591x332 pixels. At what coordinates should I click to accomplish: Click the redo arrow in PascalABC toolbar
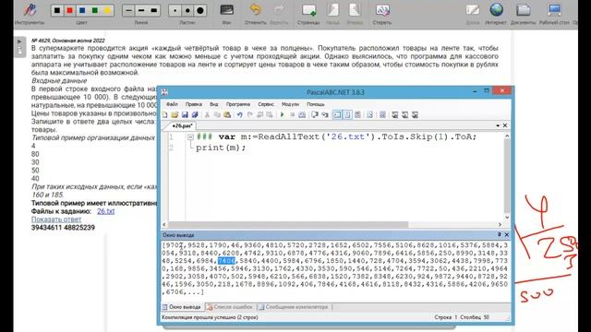pos(249,114)
